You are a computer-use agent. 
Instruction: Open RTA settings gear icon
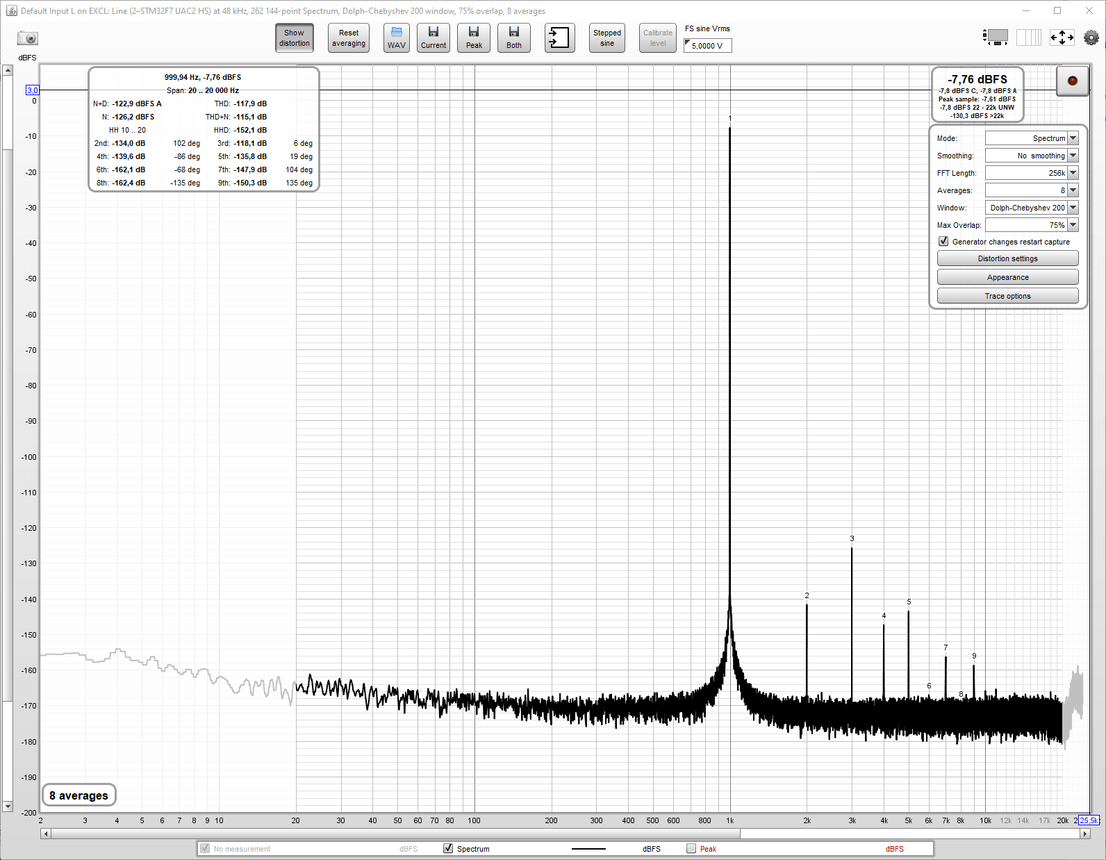coord(1091,38)
